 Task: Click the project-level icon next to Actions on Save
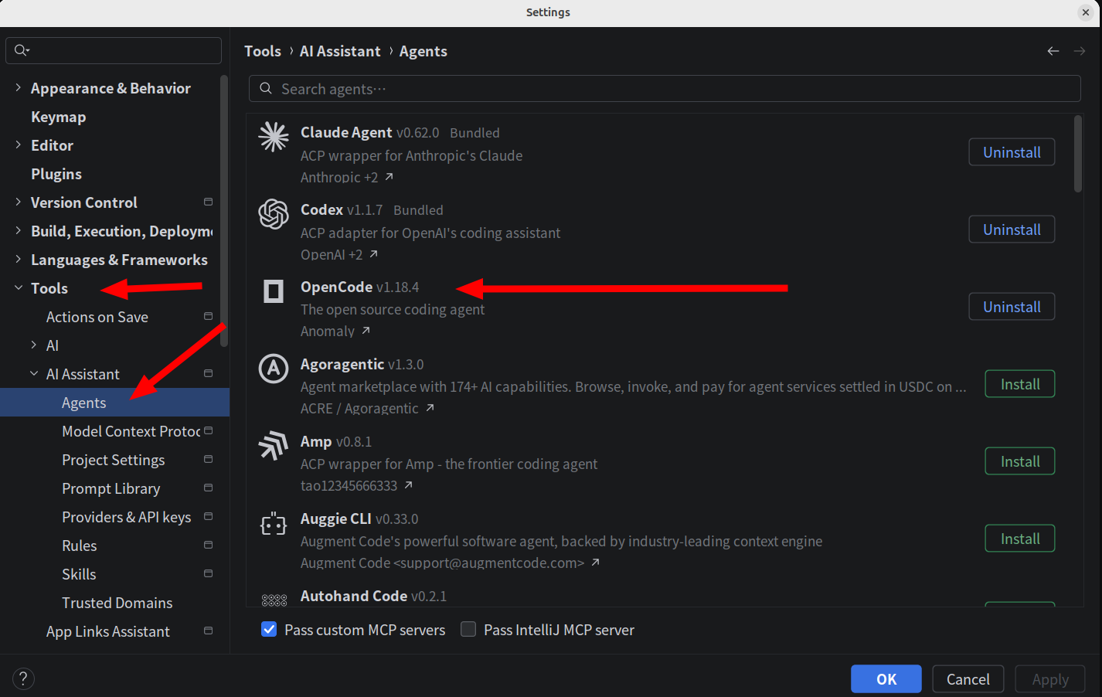pos(208,316)
